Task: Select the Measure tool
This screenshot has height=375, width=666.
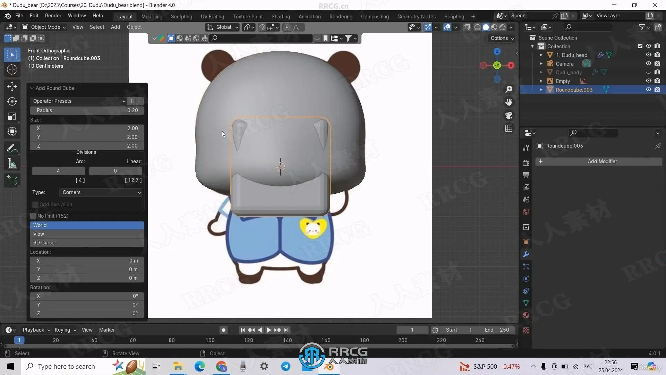Action: tap(12, 164)
